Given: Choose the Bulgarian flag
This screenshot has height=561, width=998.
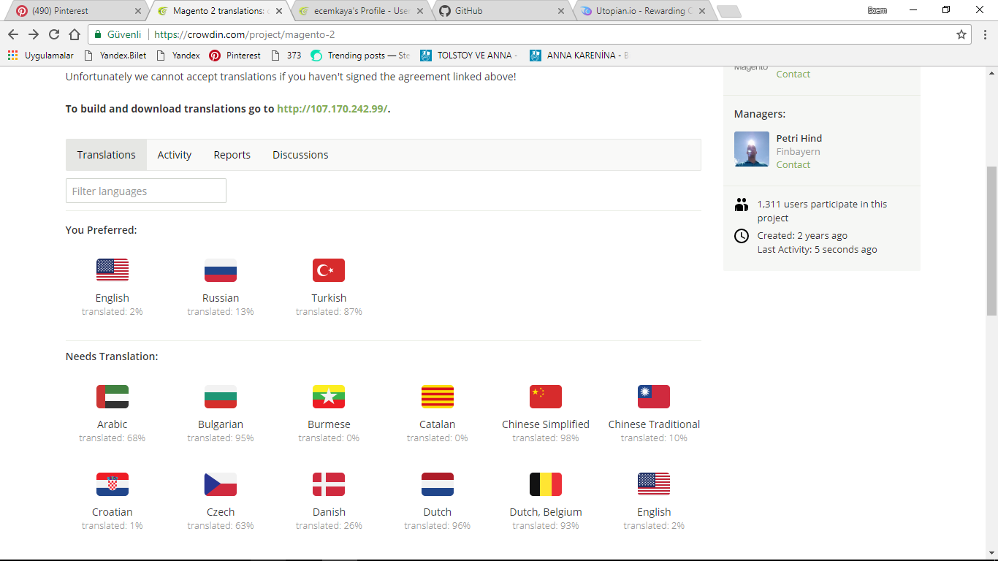Looking at the screenshot, I should point(221,397).
